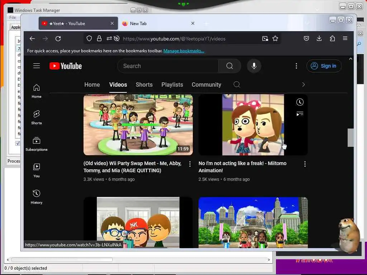Open Shorts in the YouTube sidebar

pos(37,117)
